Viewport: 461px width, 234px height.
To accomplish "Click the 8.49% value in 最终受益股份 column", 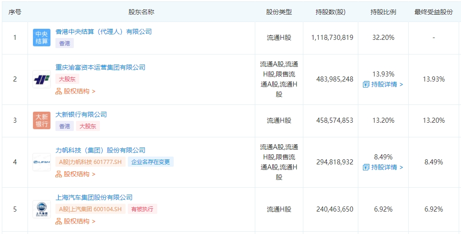I will tap(434, 162).
